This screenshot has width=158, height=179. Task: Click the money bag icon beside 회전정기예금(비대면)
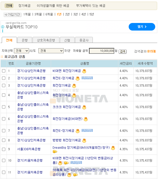86,119
